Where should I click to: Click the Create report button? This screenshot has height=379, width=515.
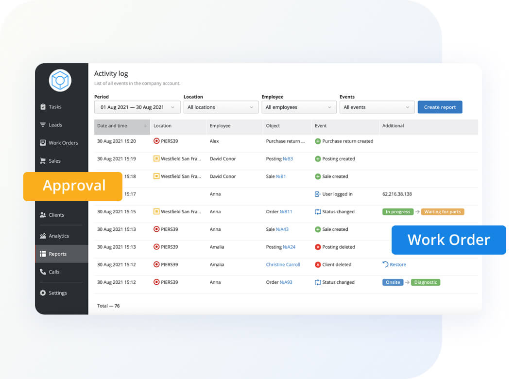[x=440, y=106]
